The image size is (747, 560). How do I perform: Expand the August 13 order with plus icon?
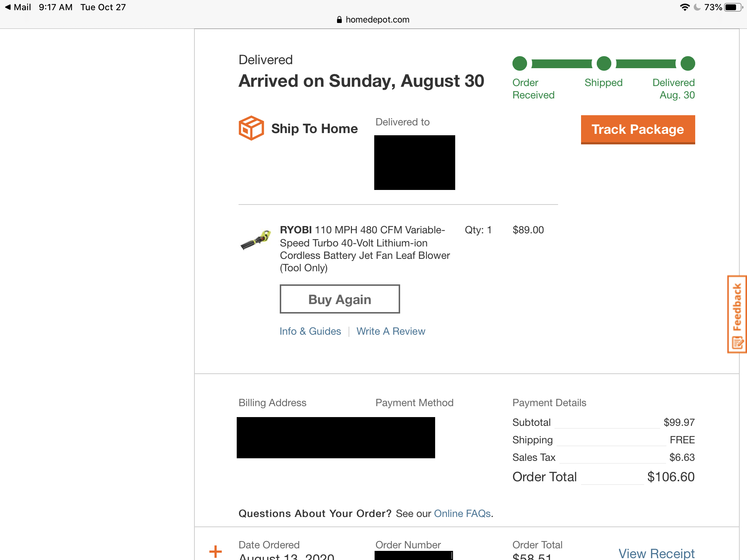point(216,551)
